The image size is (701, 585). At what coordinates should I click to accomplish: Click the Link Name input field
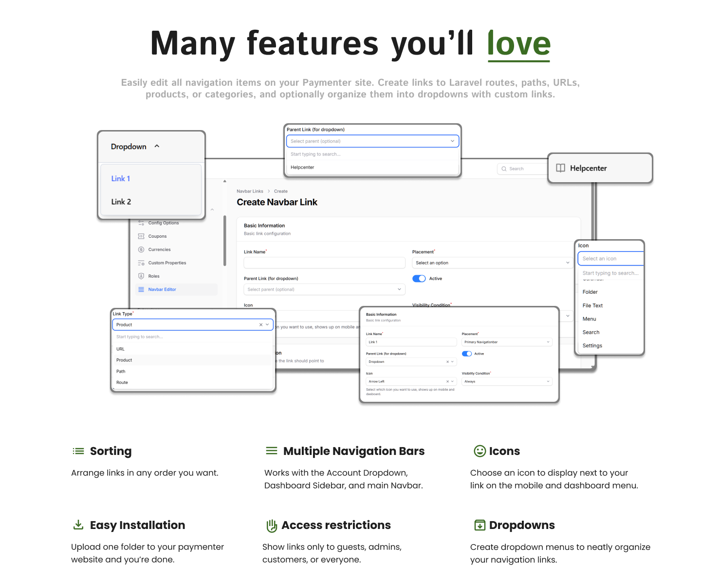pyautogui.click(x=324, y=263)
